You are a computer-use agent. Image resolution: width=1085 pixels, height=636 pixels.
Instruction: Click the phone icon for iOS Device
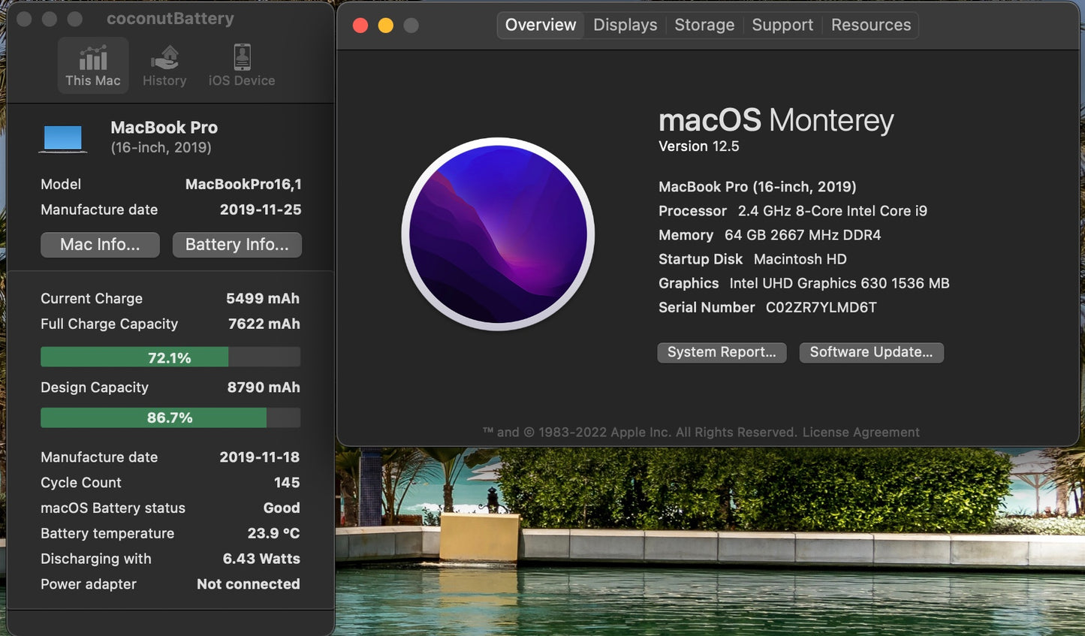click(240, 54)
